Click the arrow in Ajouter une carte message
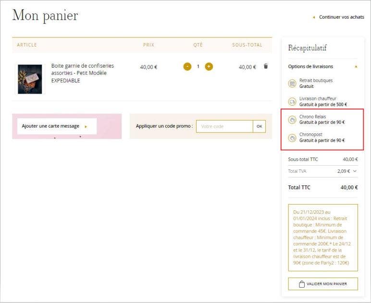Image resolution: width=371 pixels, height=303 pixels. click(86, 127)
